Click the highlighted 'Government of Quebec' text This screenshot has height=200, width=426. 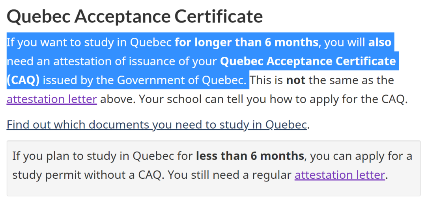(180, 80)
